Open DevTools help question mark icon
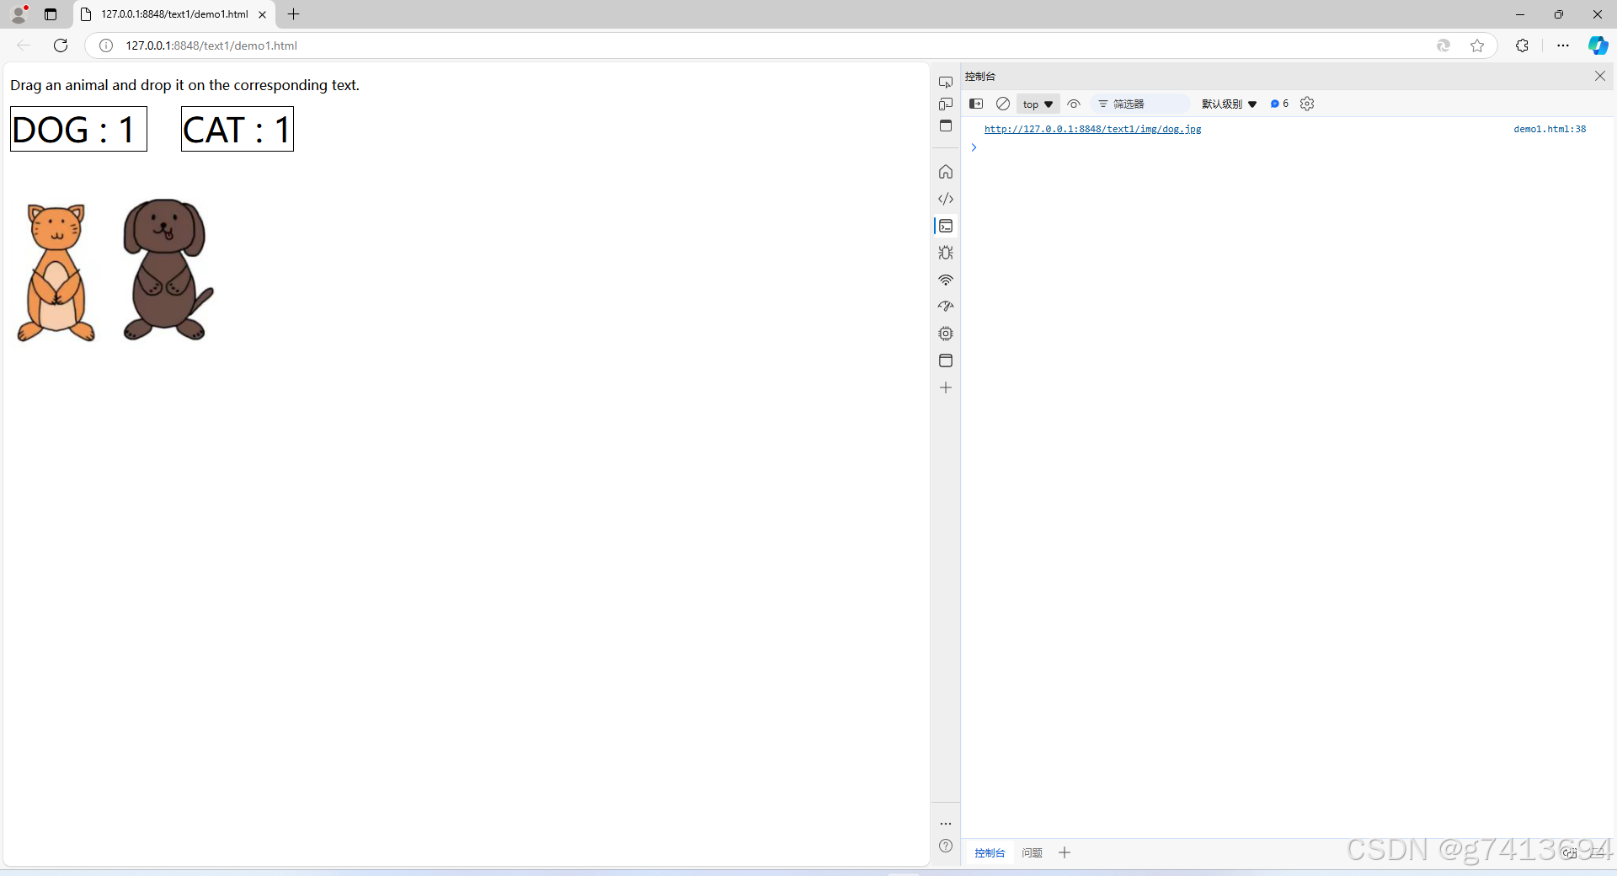The width and height of the screenshot is (1617, 876). 946,846
